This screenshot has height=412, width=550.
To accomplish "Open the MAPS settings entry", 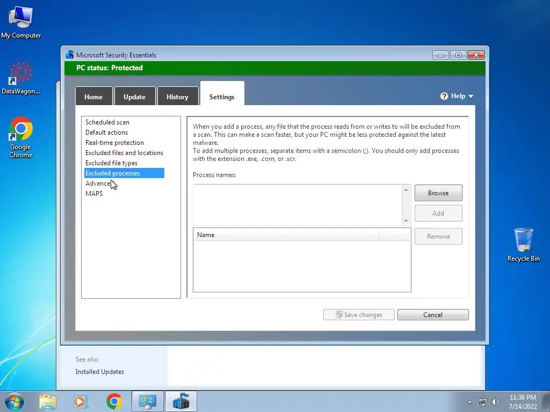I will [x=94, y=193].
